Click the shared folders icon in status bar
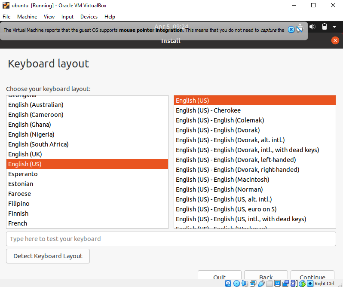 coord(269,284)
